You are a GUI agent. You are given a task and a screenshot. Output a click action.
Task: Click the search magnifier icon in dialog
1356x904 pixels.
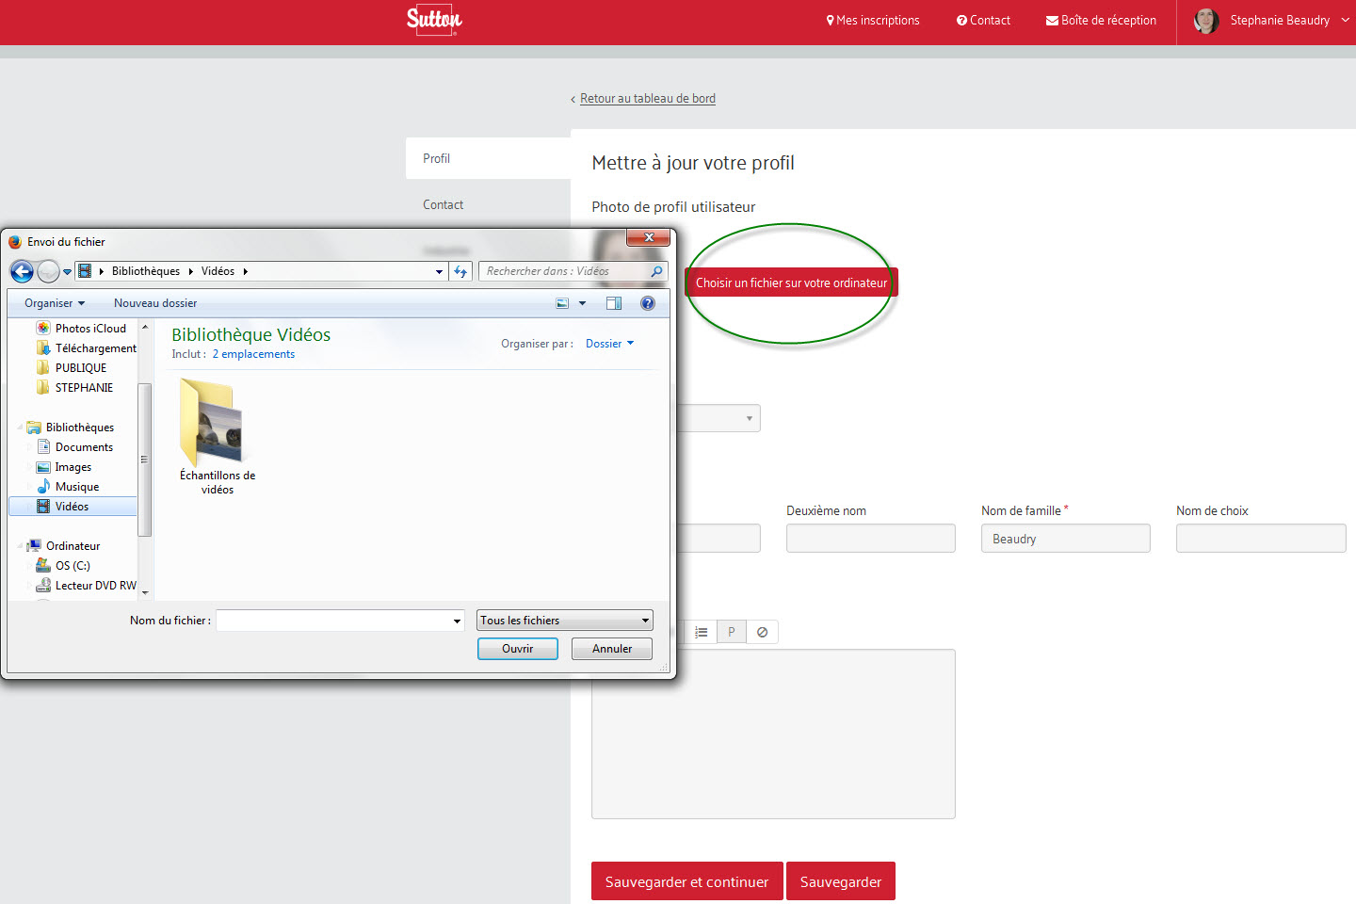[x=656, y=271]
